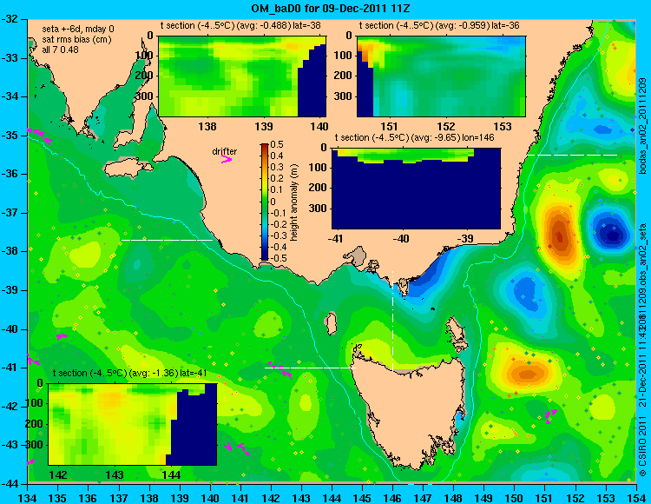Screen dimensions: 651x504
Task: Click the magenta drifter arrow near 135E, 40.2S
Action: coord(62,336)
